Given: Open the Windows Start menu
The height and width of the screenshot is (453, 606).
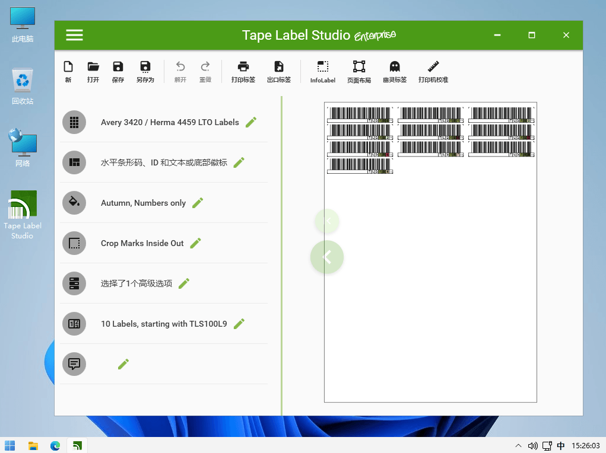Looking at the screenshot, I should click(x=10, y=446).
